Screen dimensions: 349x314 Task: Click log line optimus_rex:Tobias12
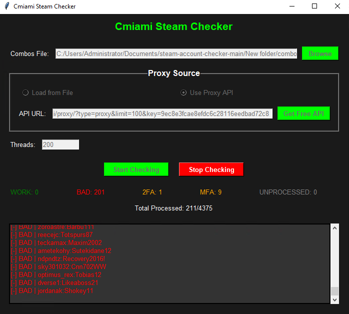pyautogui.click(x=56, y=275)
